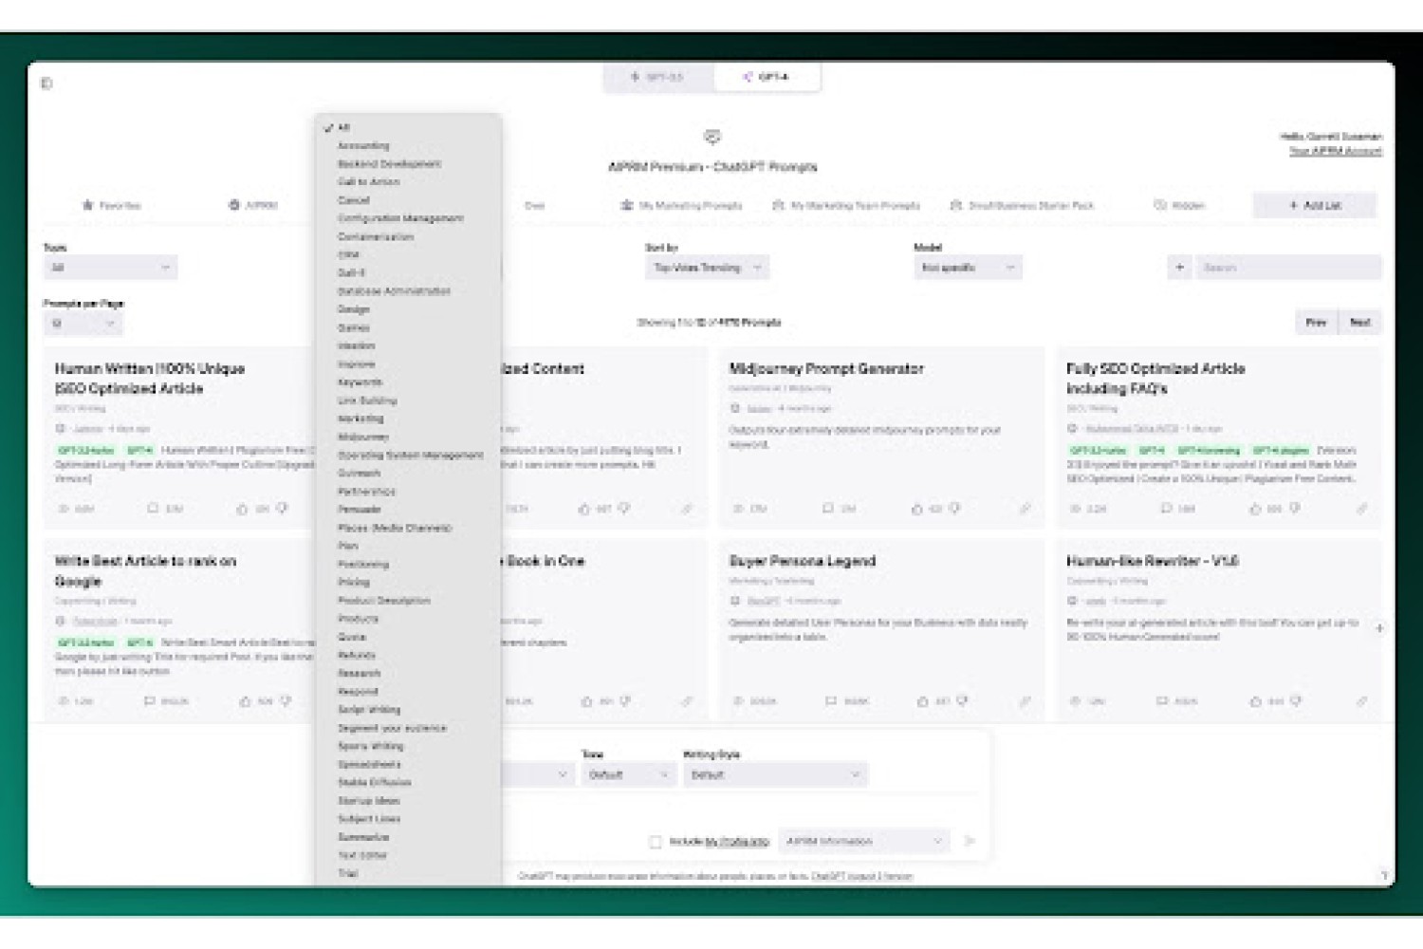This screenshot has height=949, width=1423.
Task: Copy link icon on Buyer Persona Legend card
Action: 1025,701
